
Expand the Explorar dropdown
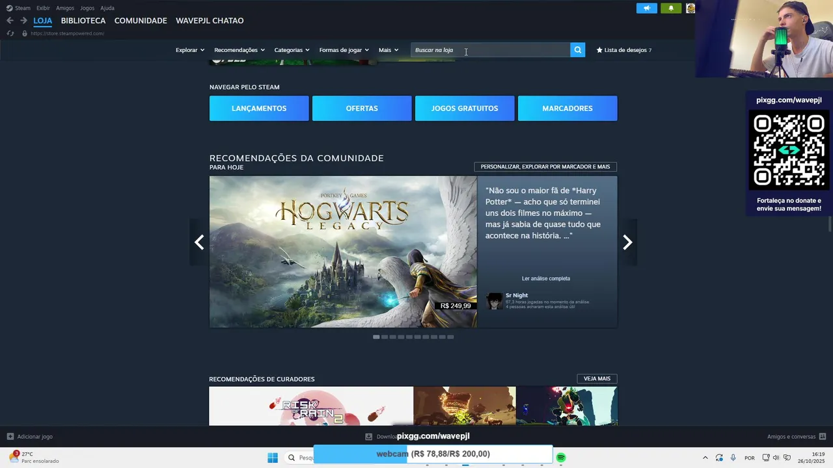190,50
